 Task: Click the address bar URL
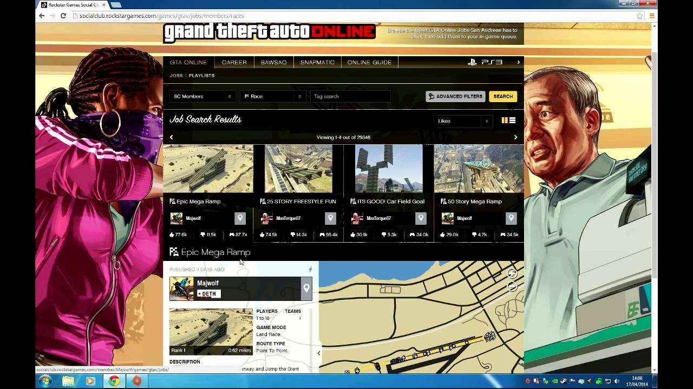pos(161,16)
